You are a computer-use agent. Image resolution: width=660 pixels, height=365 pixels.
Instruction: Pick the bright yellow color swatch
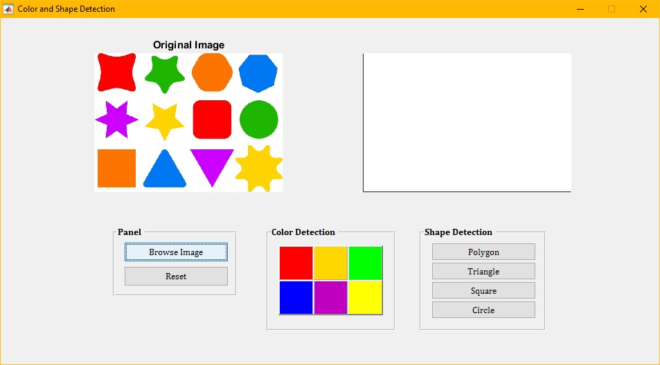pyautogui.click(x=365, y=297)
